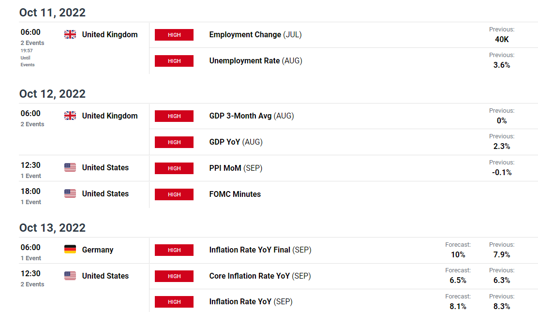The width and height of the screenshot is (538, 312).
Task: Click HIGH badge beside FOMC Minutes
Action: pyautogui.click(x=174, y=194)
